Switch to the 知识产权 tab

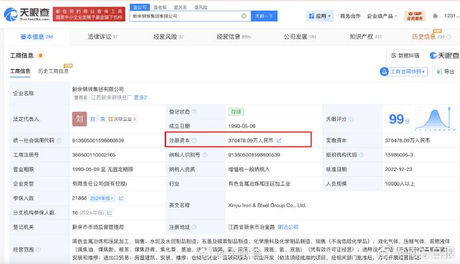pos(365,37)
